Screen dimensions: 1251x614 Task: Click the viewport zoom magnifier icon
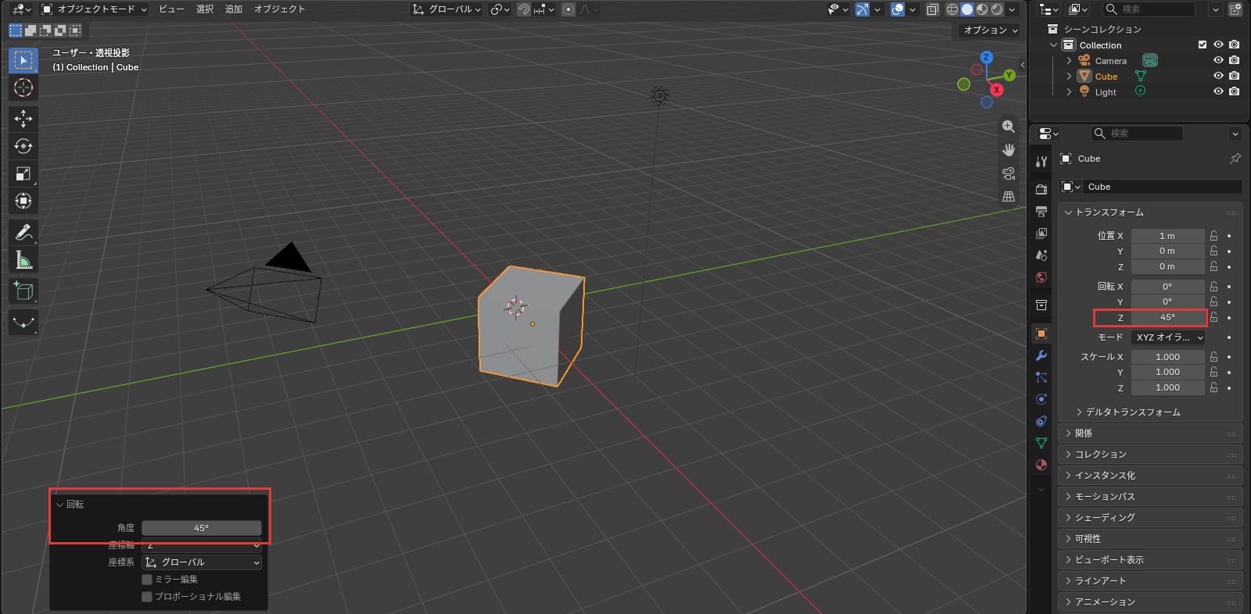click(1009, 127)
